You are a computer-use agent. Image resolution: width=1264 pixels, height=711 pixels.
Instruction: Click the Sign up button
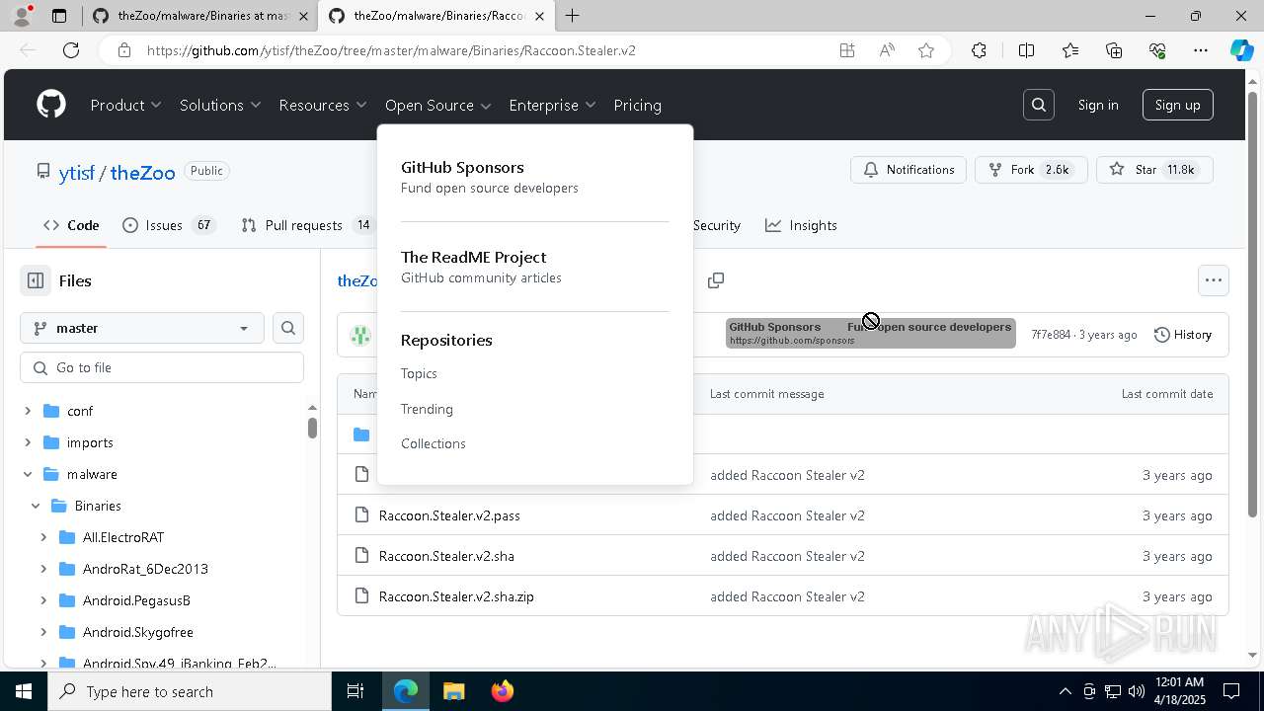1177,105
